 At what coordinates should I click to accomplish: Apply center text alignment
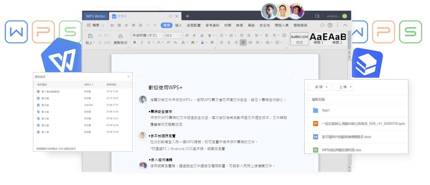(x=229, y=42)
